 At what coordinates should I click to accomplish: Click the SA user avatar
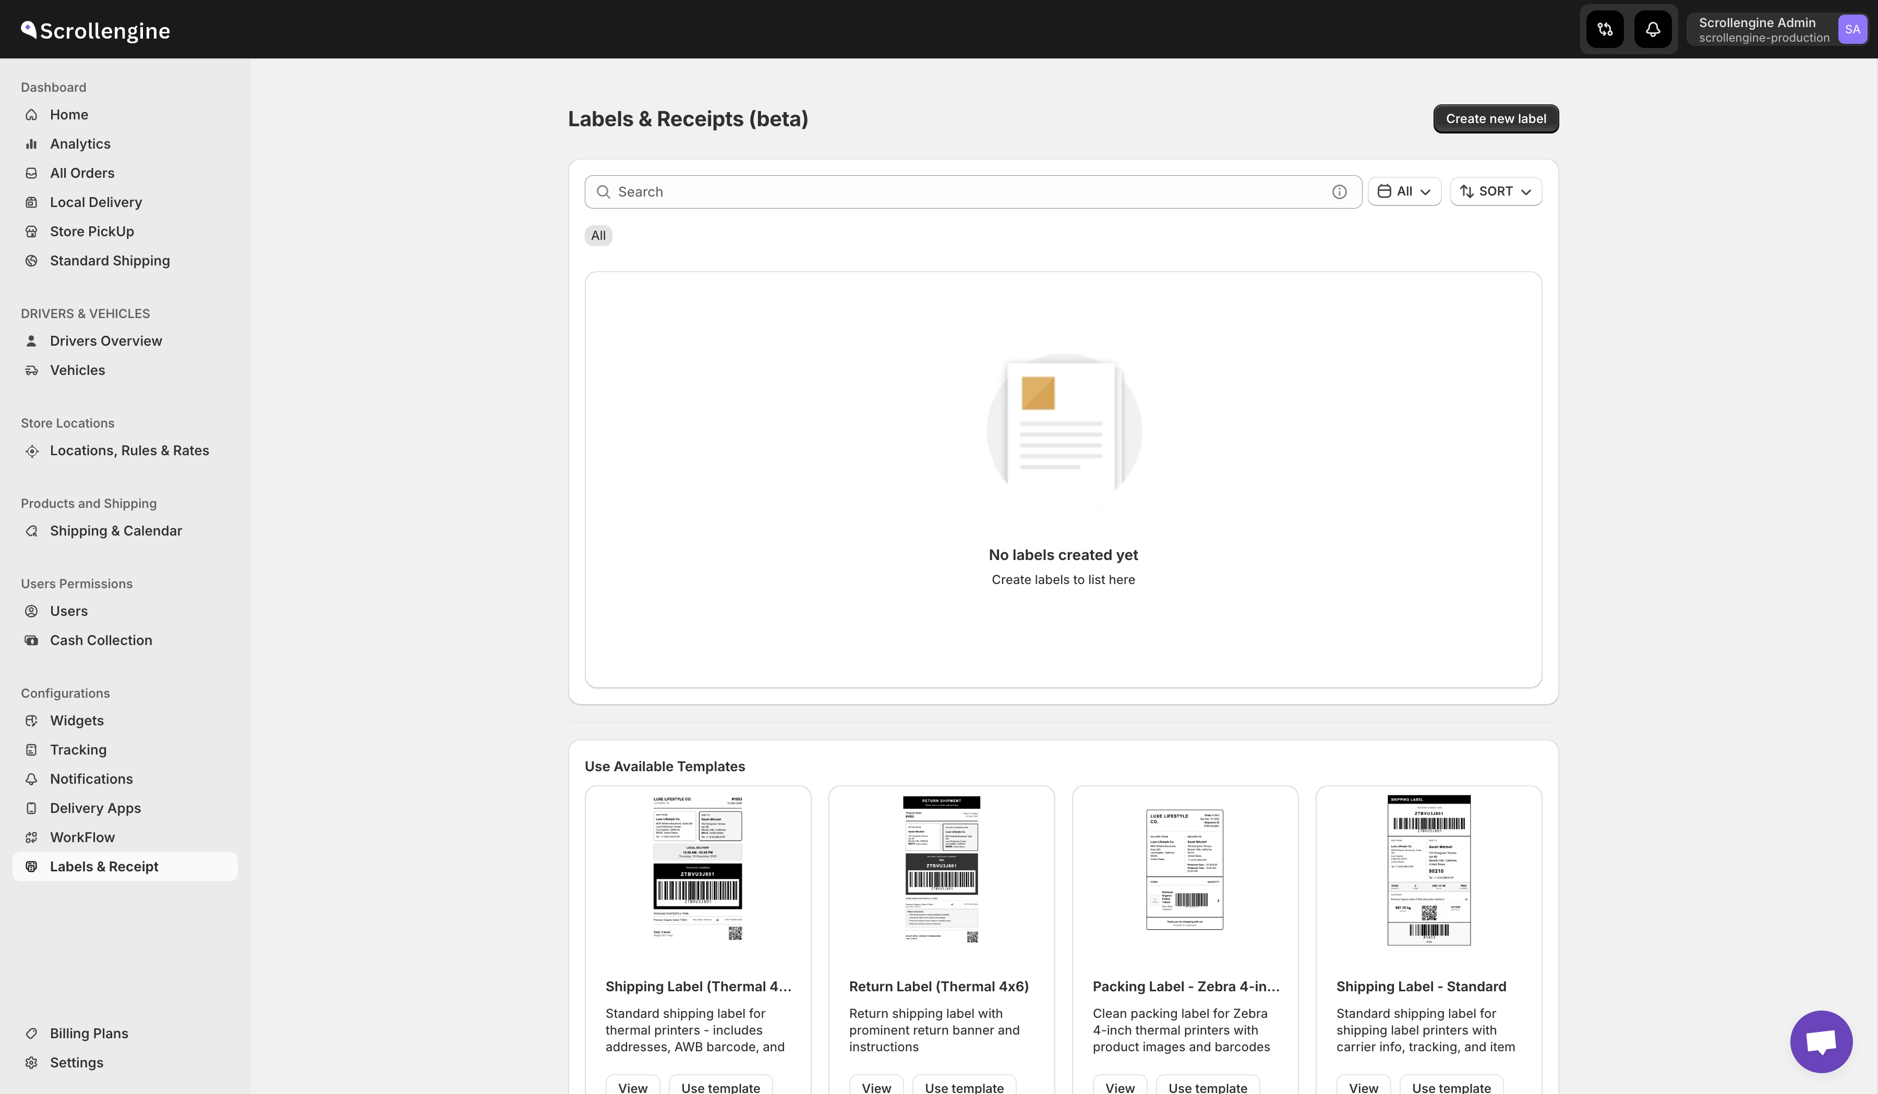click(x=1852, y=30)
